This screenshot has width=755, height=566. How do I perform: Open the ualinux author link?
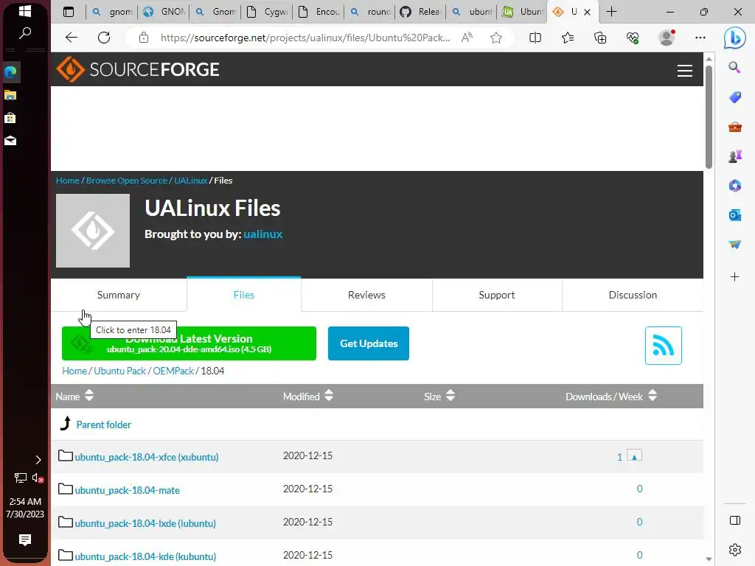263,234
